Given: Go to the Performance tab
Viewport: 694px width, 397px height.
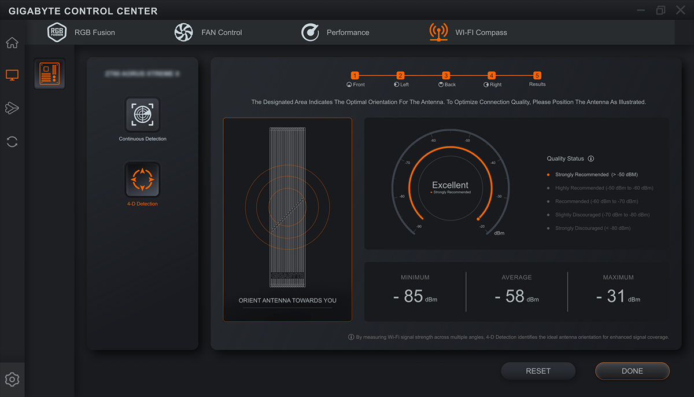Looking at the screenshot, I should coord(335,32).
